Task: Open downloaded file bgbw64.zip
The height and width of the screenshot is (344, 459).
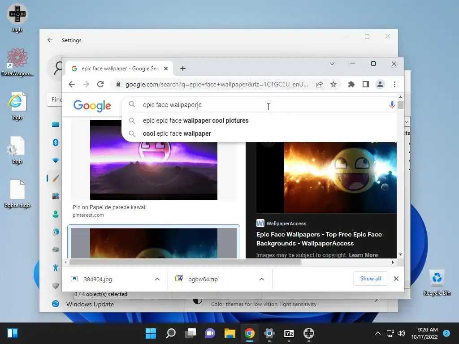Action: point(203,279)
